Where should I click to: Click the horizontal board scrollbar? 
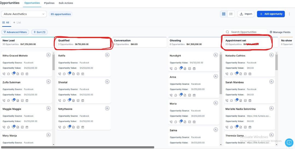click(78, 147)
